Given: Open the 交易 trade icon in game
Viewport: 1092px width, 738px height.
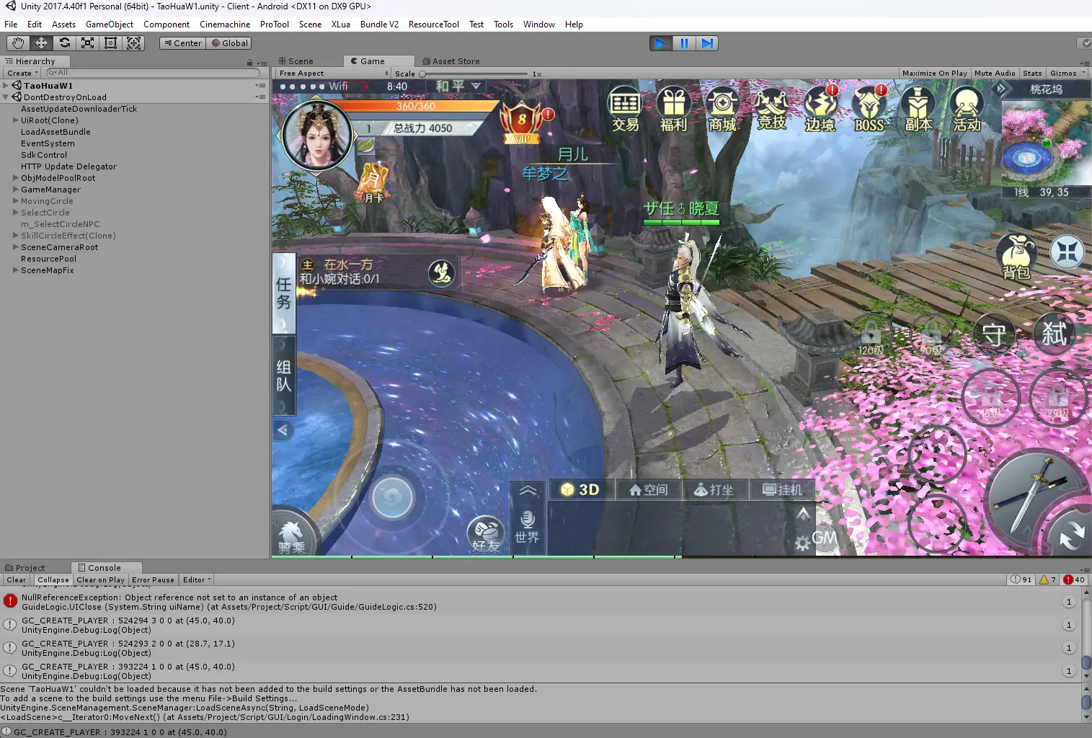Looking at the screenshot, I should (x=625, y=109).
